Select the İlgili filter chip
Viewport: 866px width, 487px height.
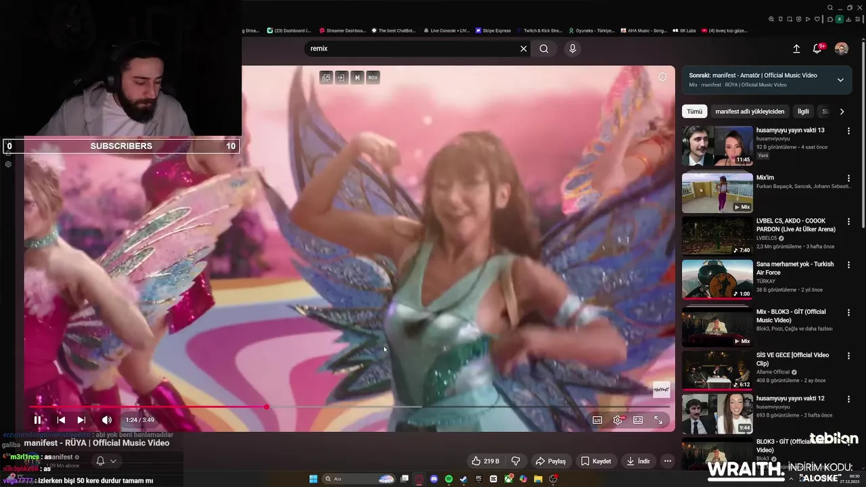click(x=803, y=112)
